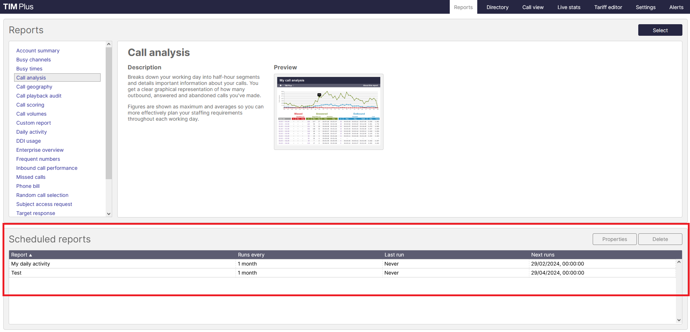Switch to the Directory tab
This screenshot has height=332, width=690.
click(x=497, y=7)
